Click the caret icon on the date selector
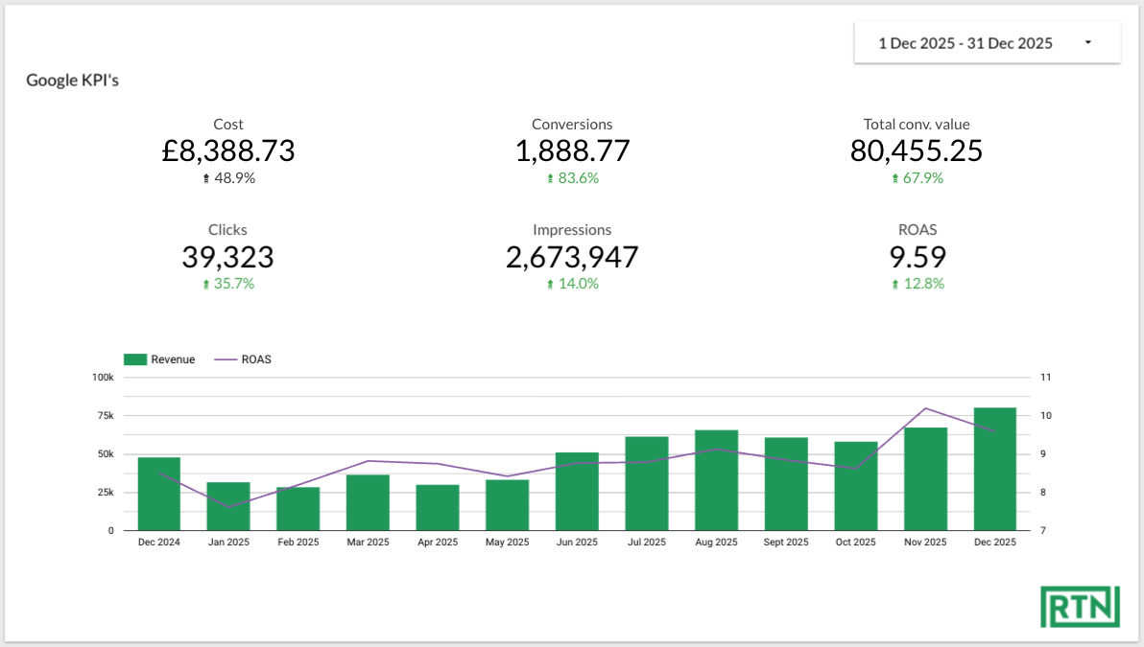The width and height of the screenshot is (1144, 647). [x=1088, y=42]
